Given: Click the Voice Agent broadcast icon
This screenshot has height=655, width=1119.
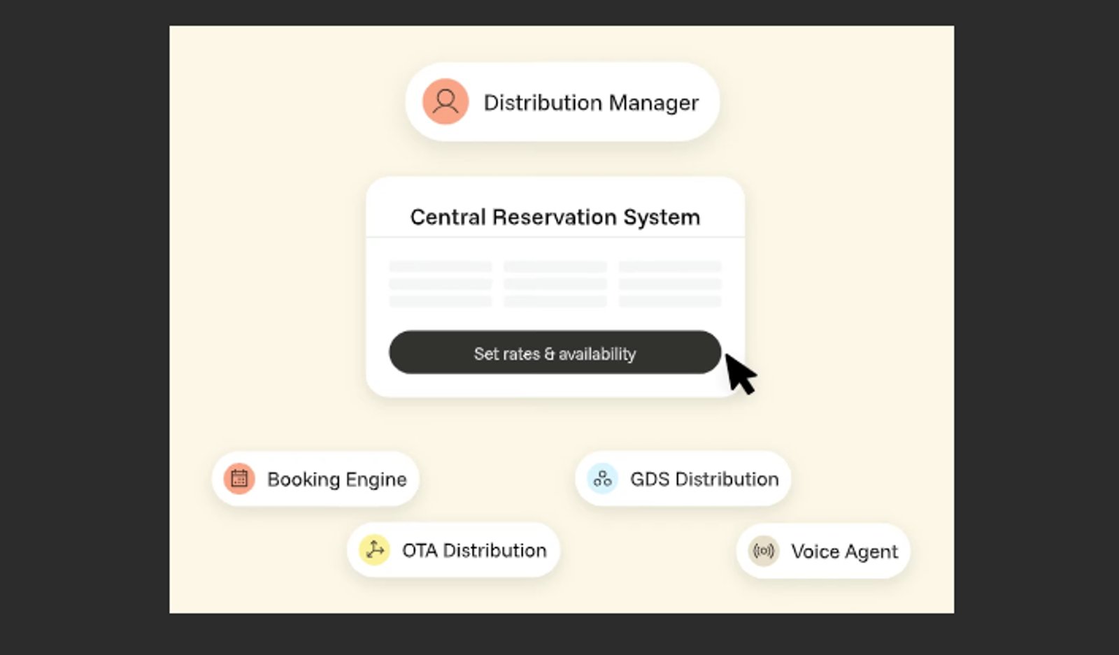Looking at the screenshot, I should (x=763, y=551).
